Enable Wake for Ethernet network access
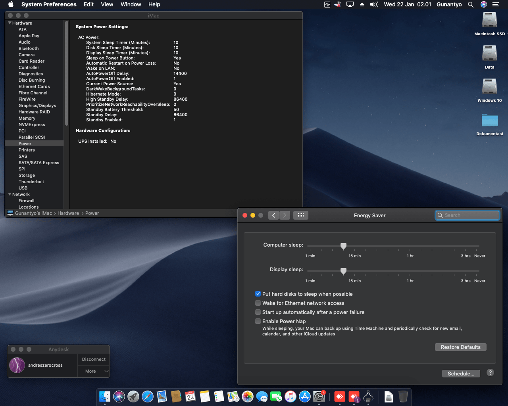The image size is (508, 406). [258, 303]
